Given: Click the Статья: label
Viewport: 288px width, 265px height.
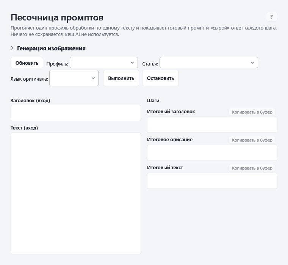Looking at the screenshot, I should (x=150, y=64).
